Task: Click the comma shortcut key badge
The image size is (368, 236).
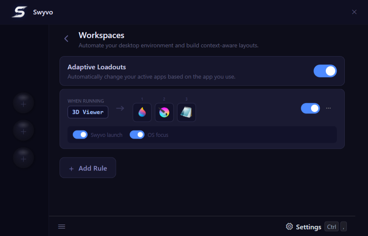Action: point(343,227)
